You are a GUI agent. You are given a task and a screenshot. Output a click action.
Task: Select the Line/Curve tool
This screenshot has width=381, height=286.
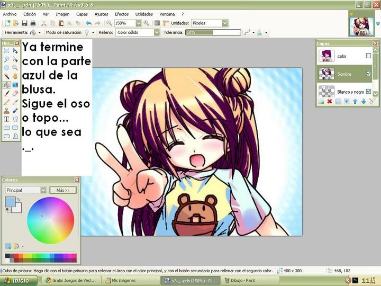[x=15, y=119]
